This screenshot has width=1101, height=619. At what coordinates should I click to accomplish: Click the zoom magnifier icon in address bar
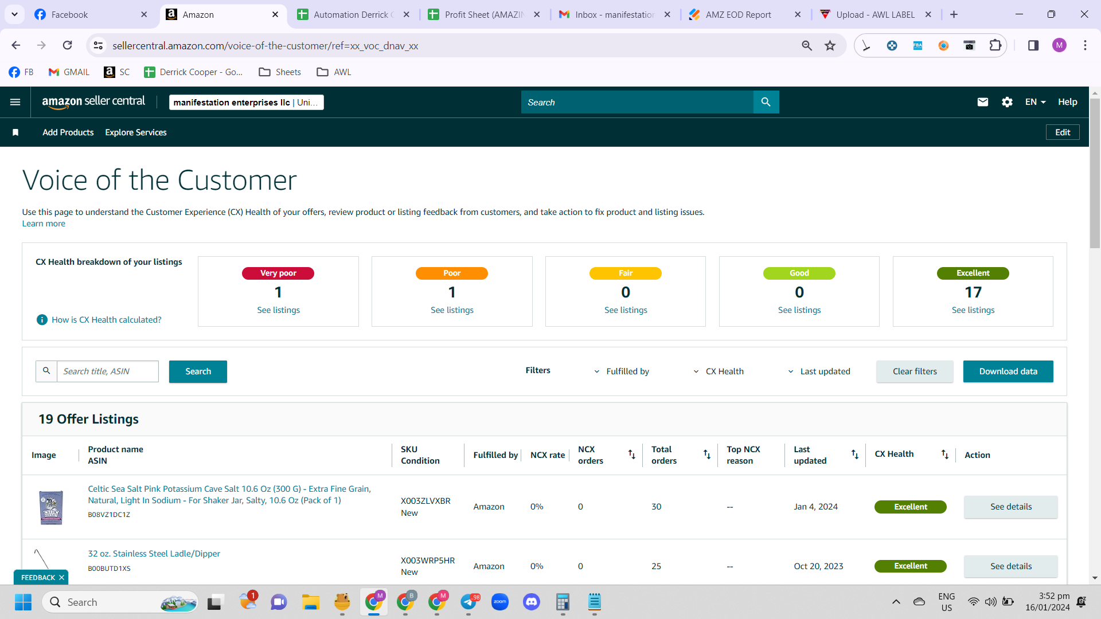click(x=807, y=45)
